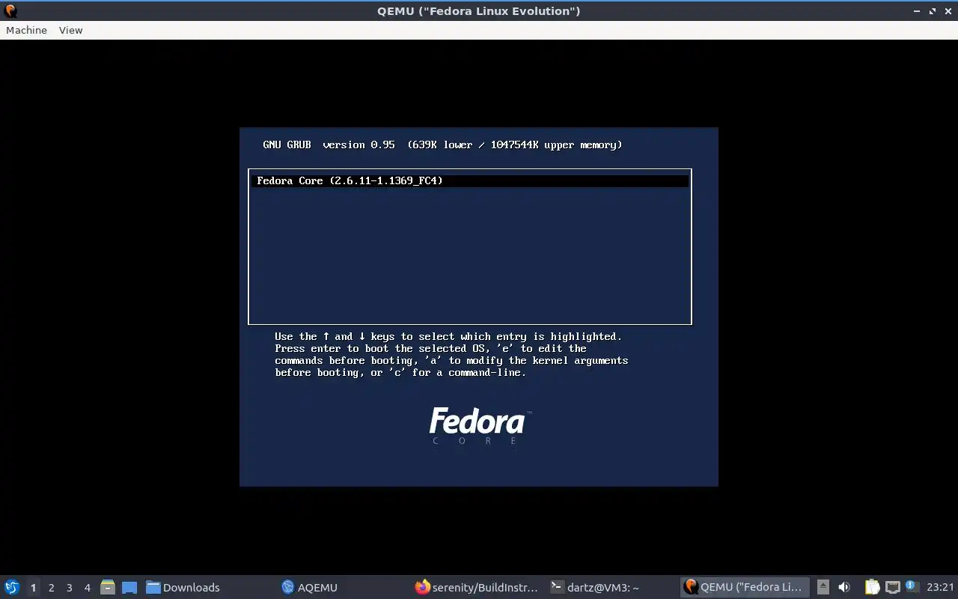This screenshot has height=599, width=958.
Task: Maximize the QEMU window
Action: (x=933, y=11)
